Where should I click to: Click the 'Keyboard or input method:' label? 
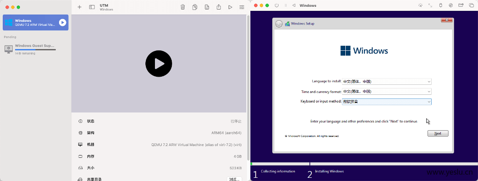321,101
